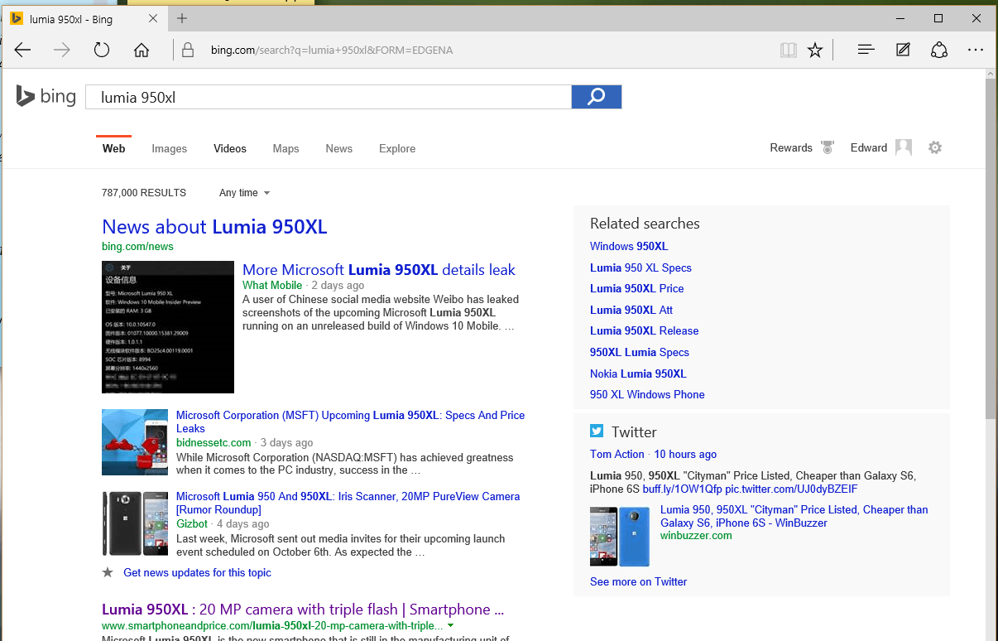Screen dimensions: 998x641
Task: Open the More actions ellipsis menu
Action: tap(976, 51)
